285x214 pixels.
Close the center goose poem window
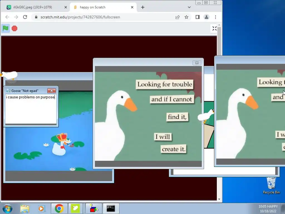(x=197, y=63)
